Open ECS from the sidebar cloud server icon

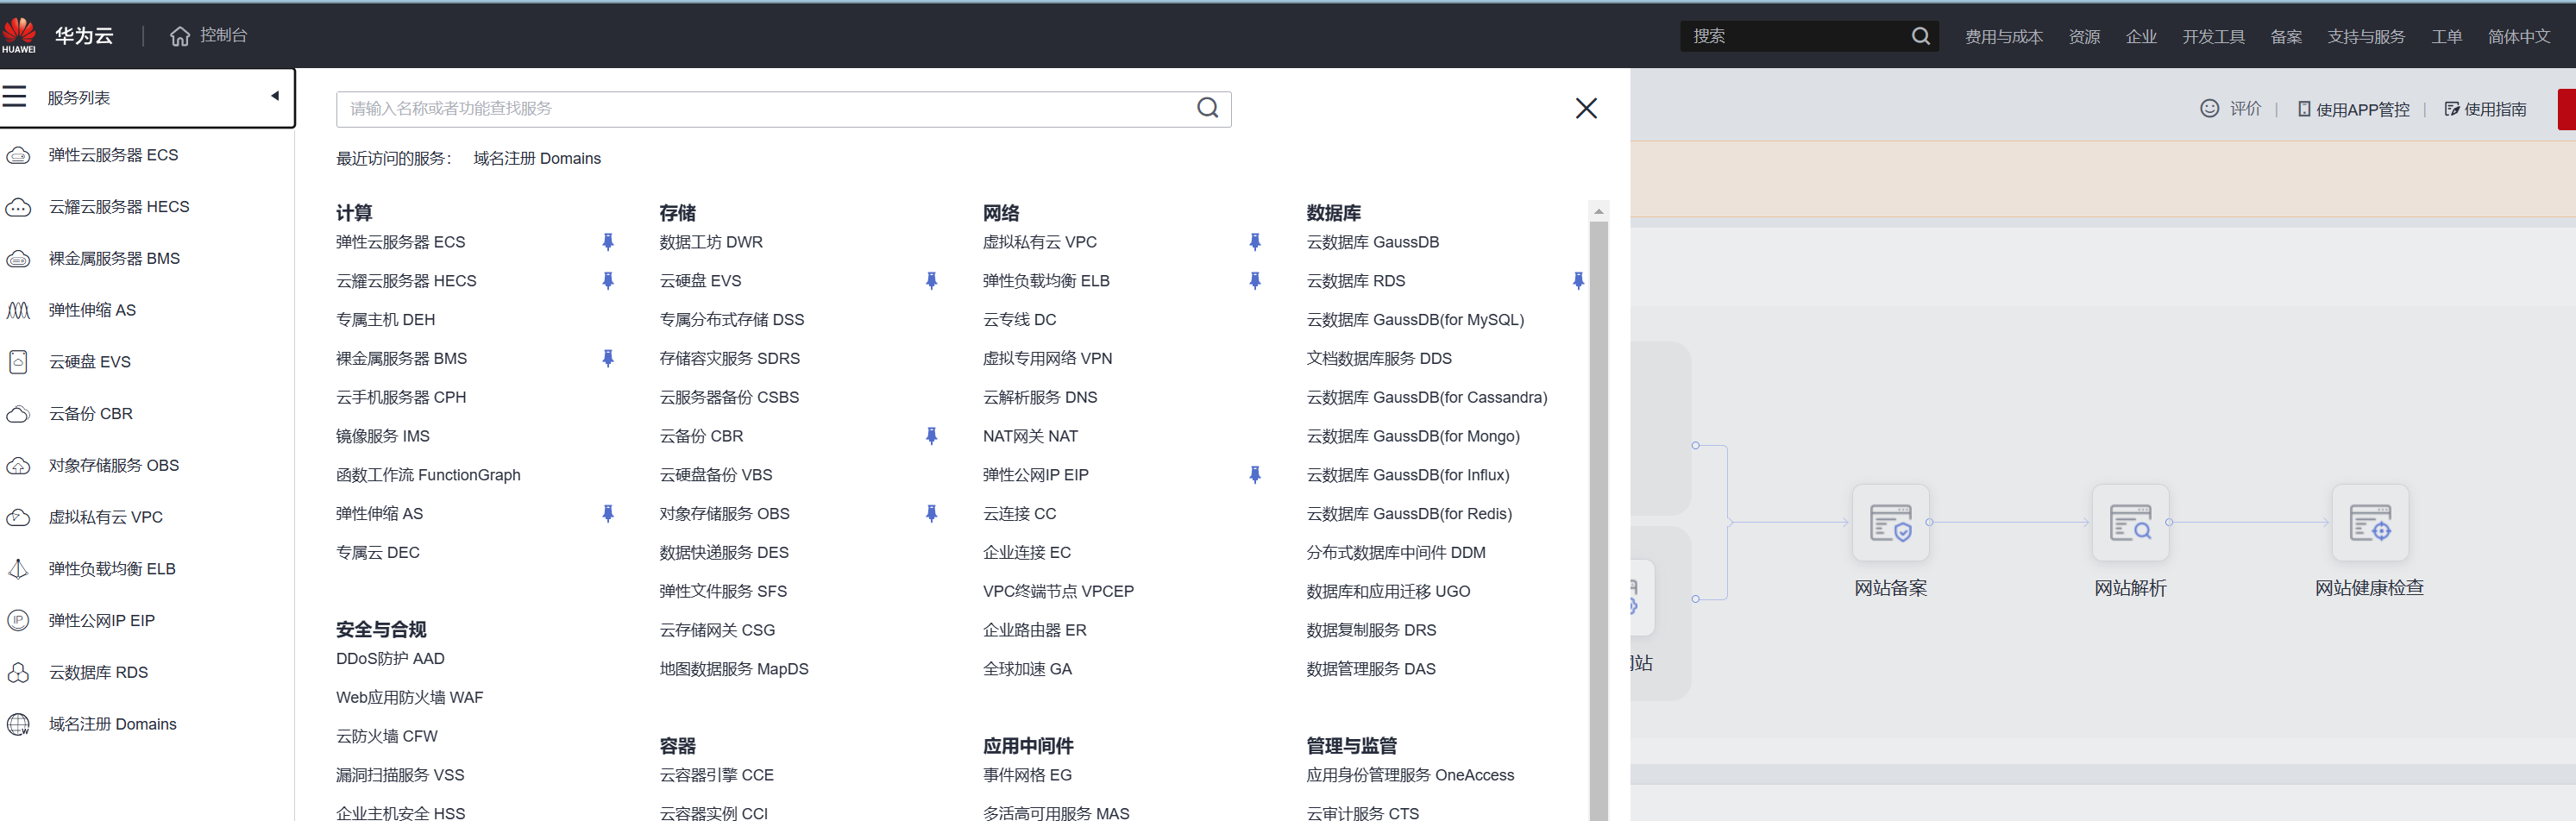pos(18,155)
